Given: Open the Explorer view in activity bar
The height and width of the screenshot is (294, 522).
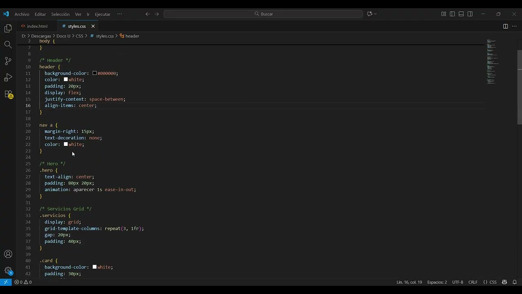Looking at the screenshot, I should (8, 28).
